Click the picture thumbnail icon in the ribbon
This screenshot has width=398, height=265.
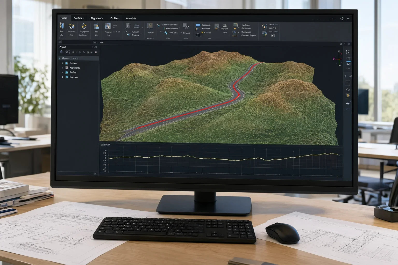click(x=108, y=26)
